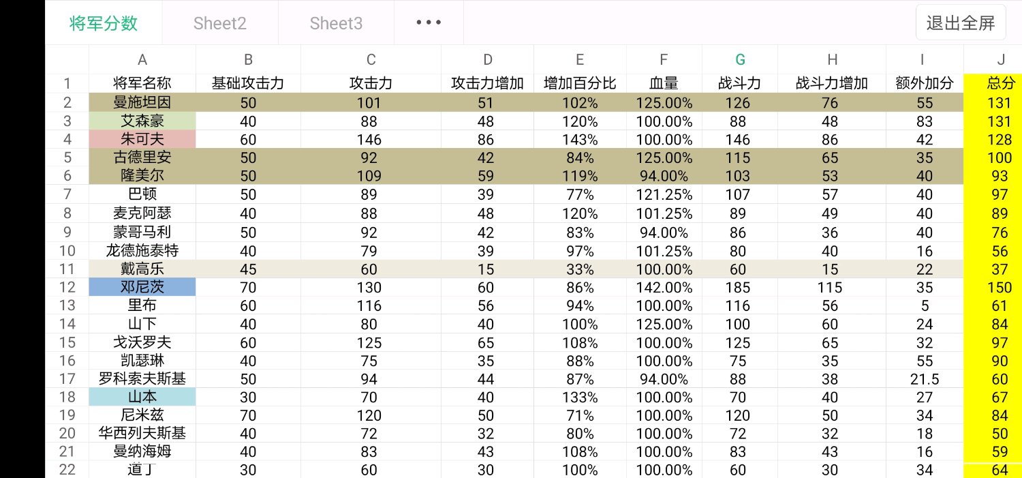Select the 华西列夫斯基 cell
Image resolution: width=1022 pixels, height=478 pixels.
(x=142, y=433)
